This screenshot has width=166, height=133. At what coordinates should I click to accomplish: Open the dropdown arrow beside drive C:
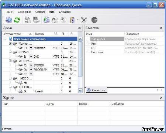(x=31, y=65)
